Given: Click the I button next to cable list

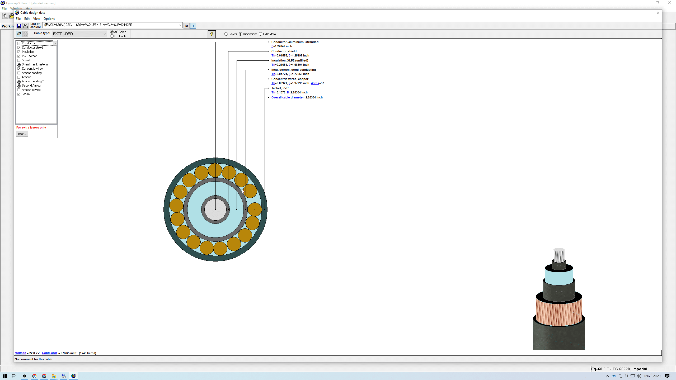Looking at the screenshot, I should pos(193,26).
